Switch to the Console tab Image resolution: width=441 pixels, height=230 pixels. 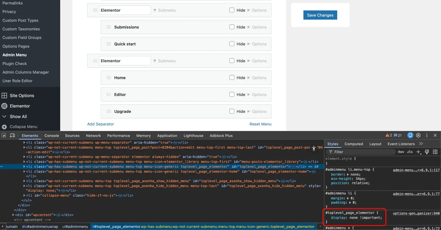coord(52,136)
